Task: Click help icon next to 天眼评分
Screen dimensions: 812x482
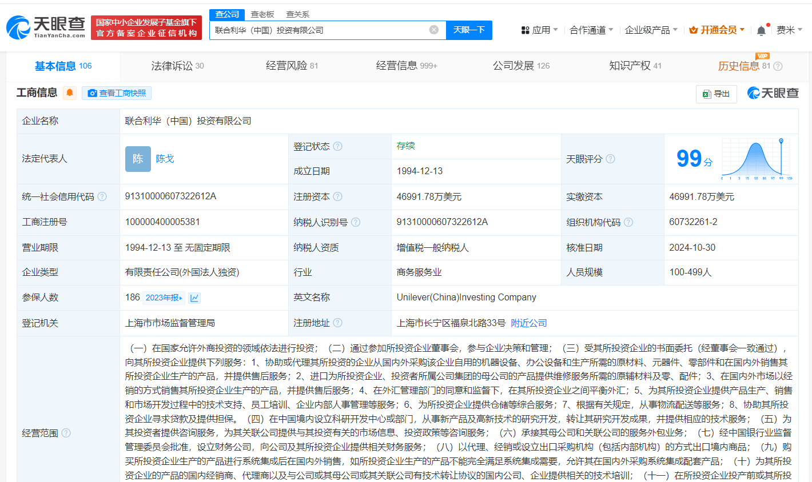Action: [611, 159]
